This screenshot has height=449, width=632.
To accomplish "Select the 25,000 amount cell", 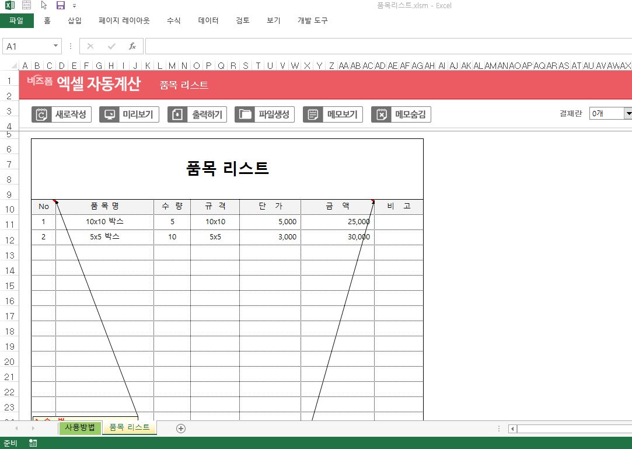I will pos(337,222).
